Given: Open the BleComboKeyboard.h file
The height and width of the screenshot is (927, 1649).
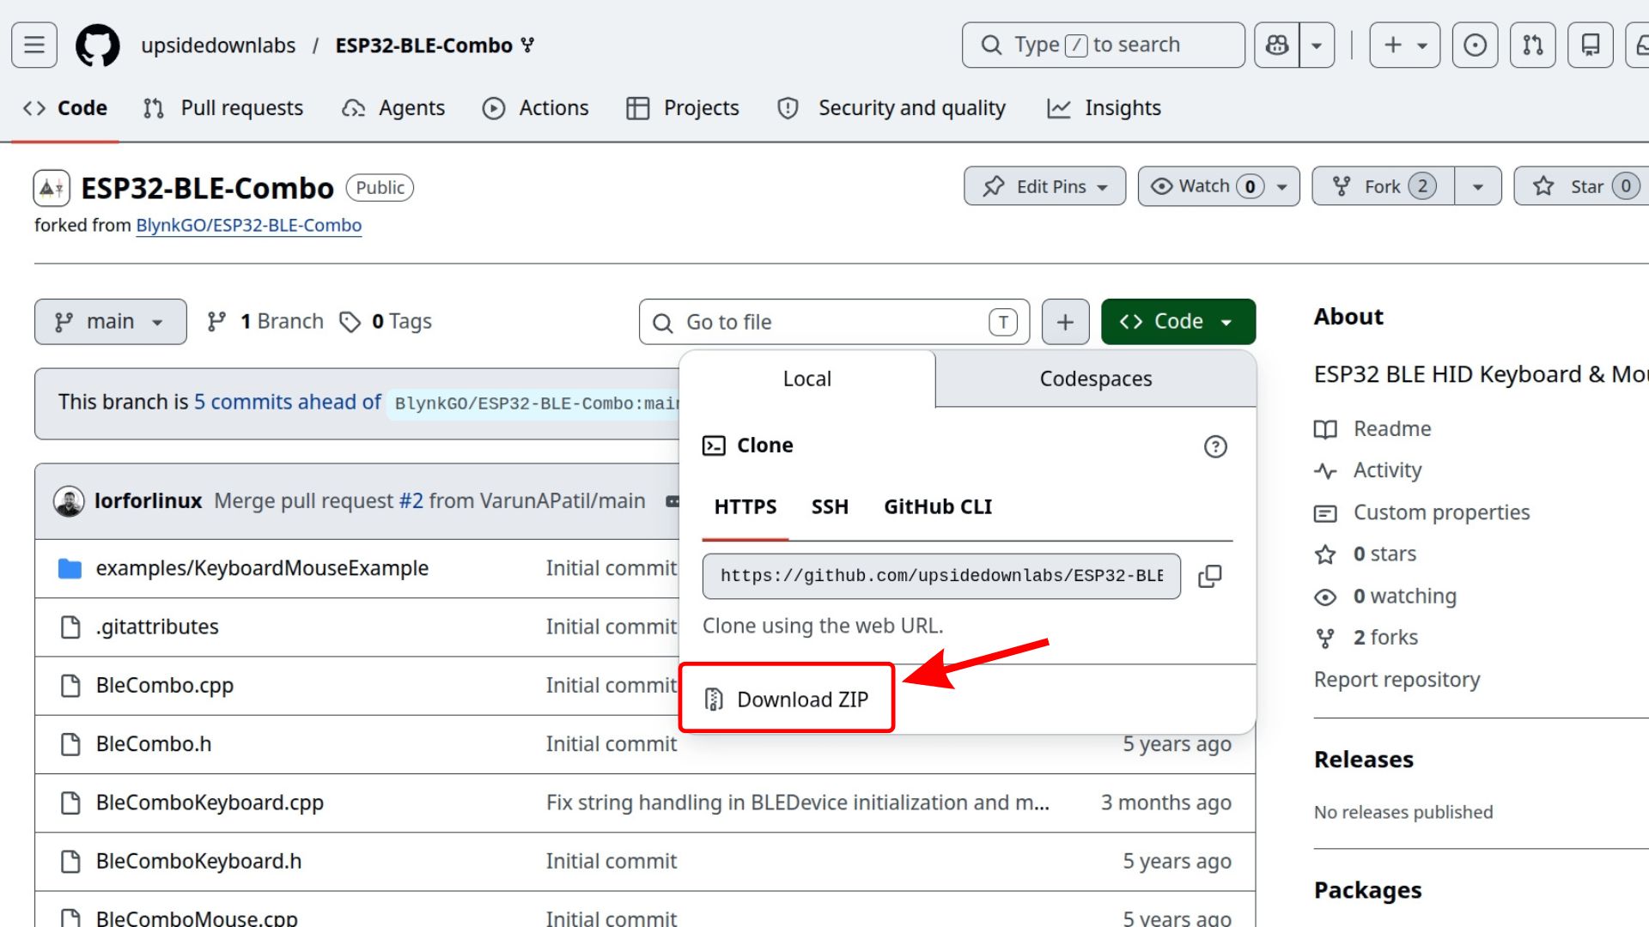Looking at the screenshot, I should coord(198,861).
